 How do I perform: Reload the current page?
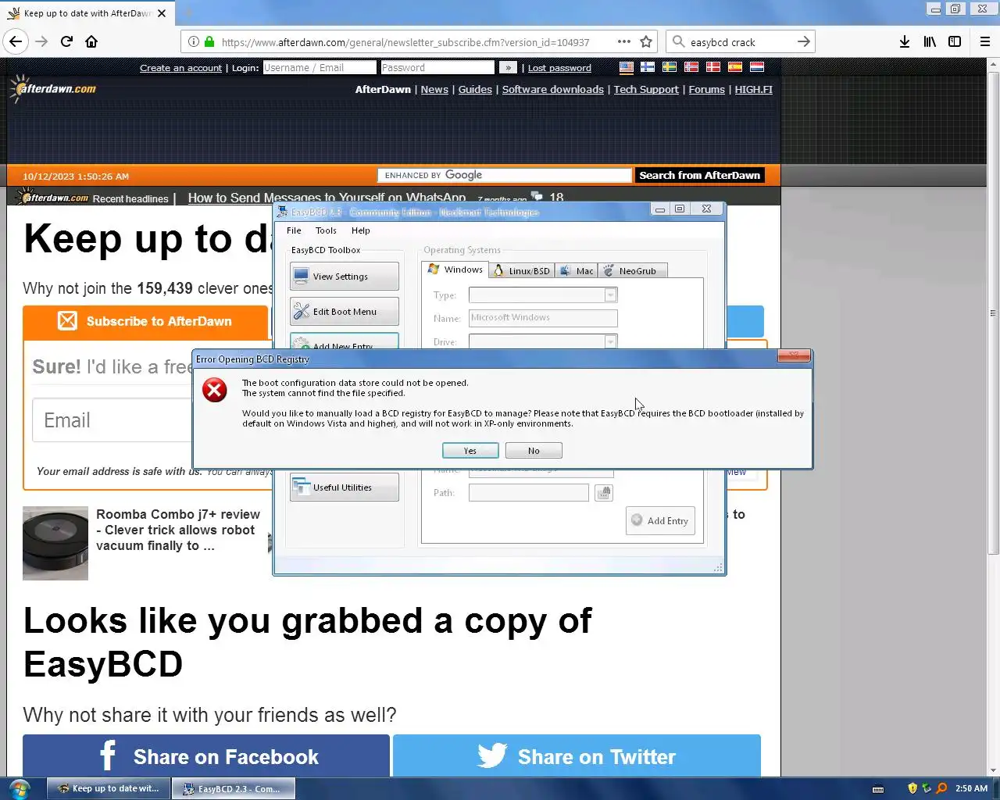pos(66,41)
